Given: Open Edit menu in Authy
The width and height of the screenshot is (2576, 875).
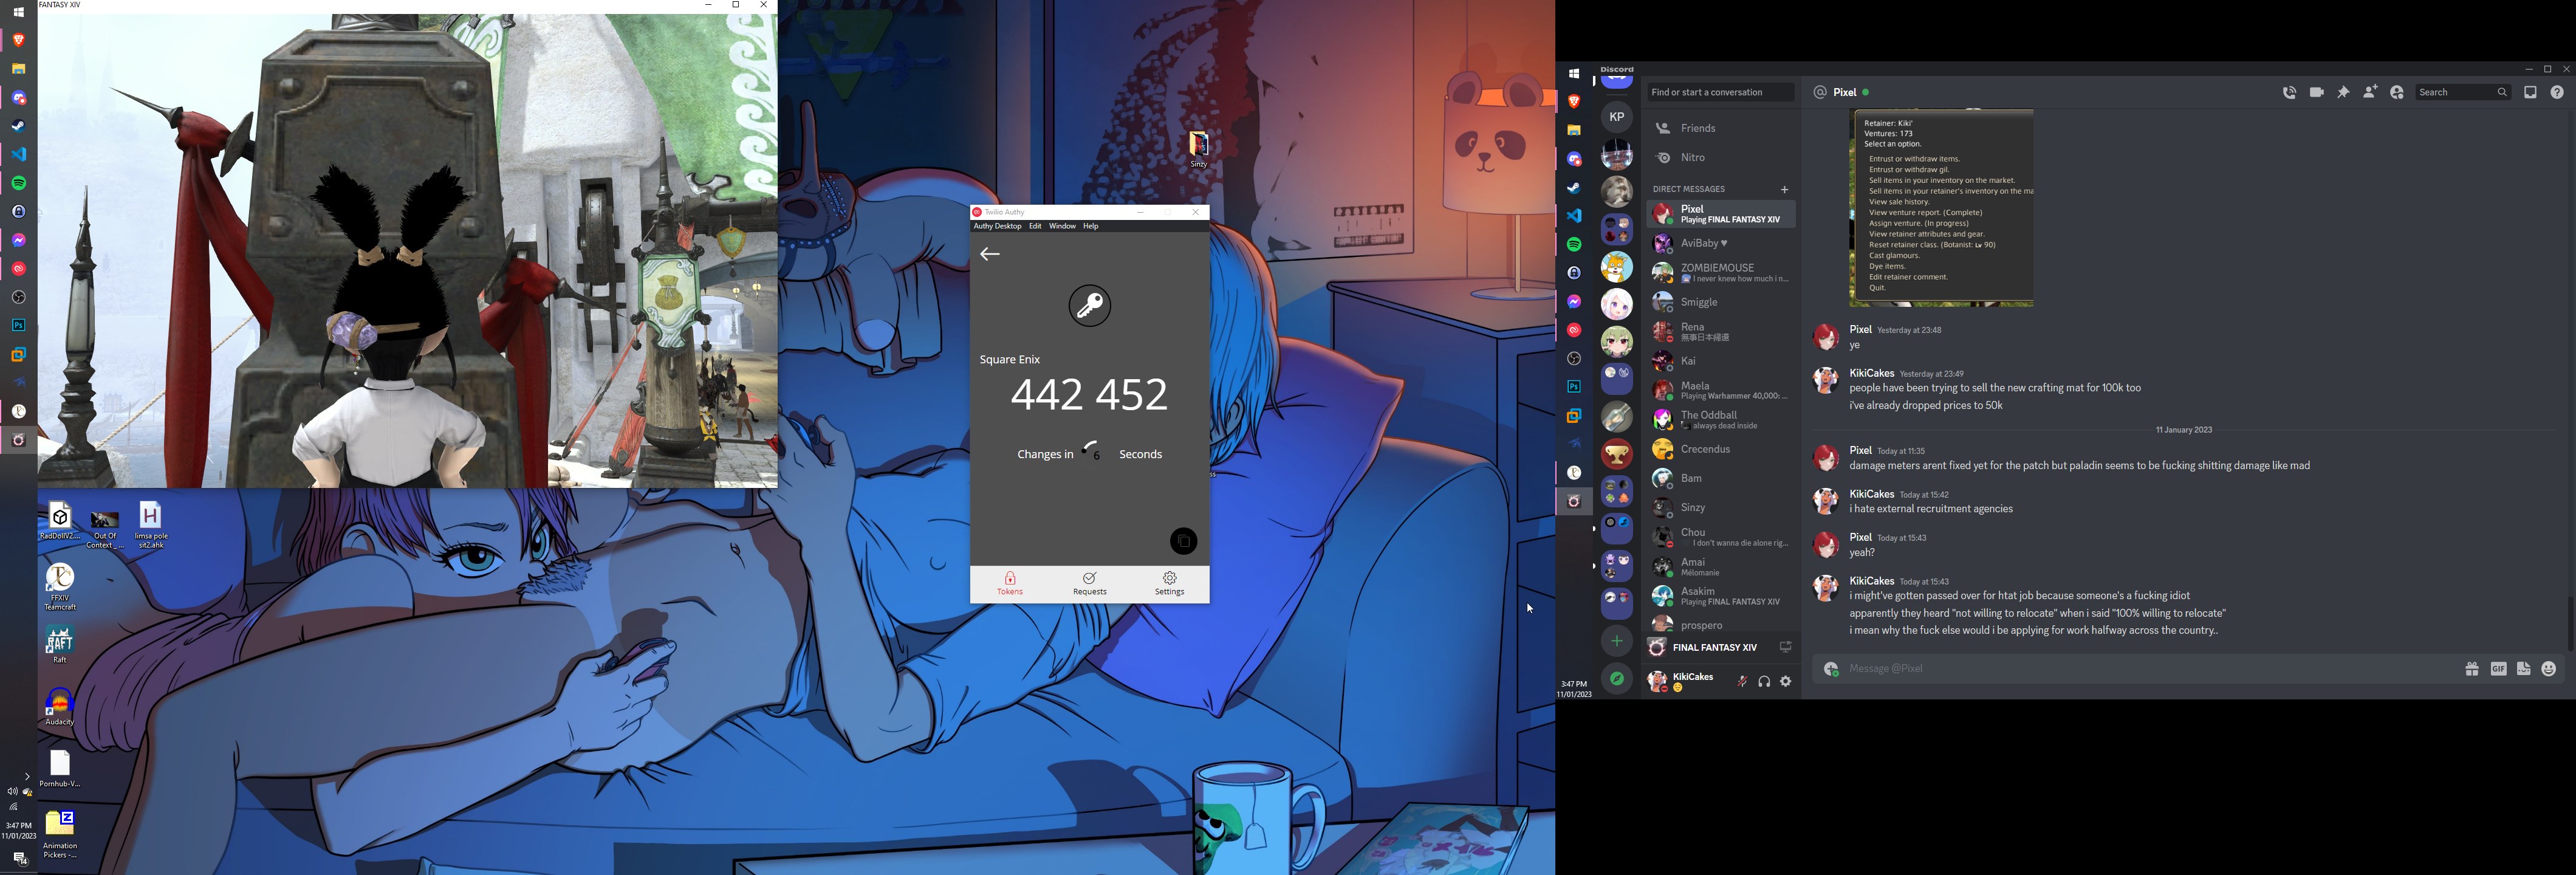Looking at the screenshot, I should pyautogui.click(x=1035, y=226).
